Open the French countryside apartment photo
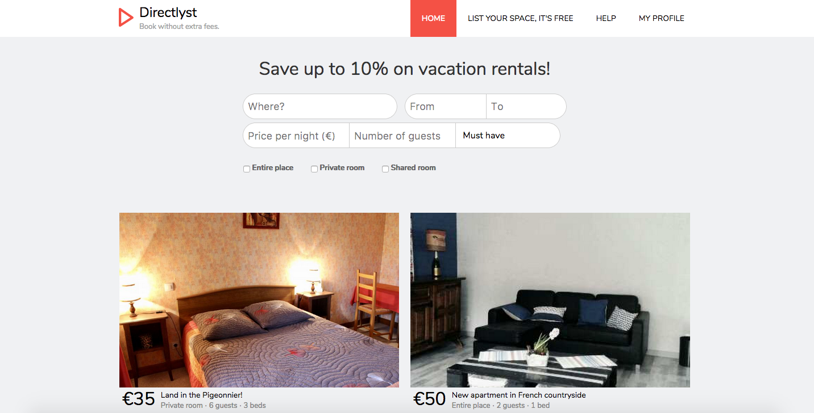 pos(550,300)
